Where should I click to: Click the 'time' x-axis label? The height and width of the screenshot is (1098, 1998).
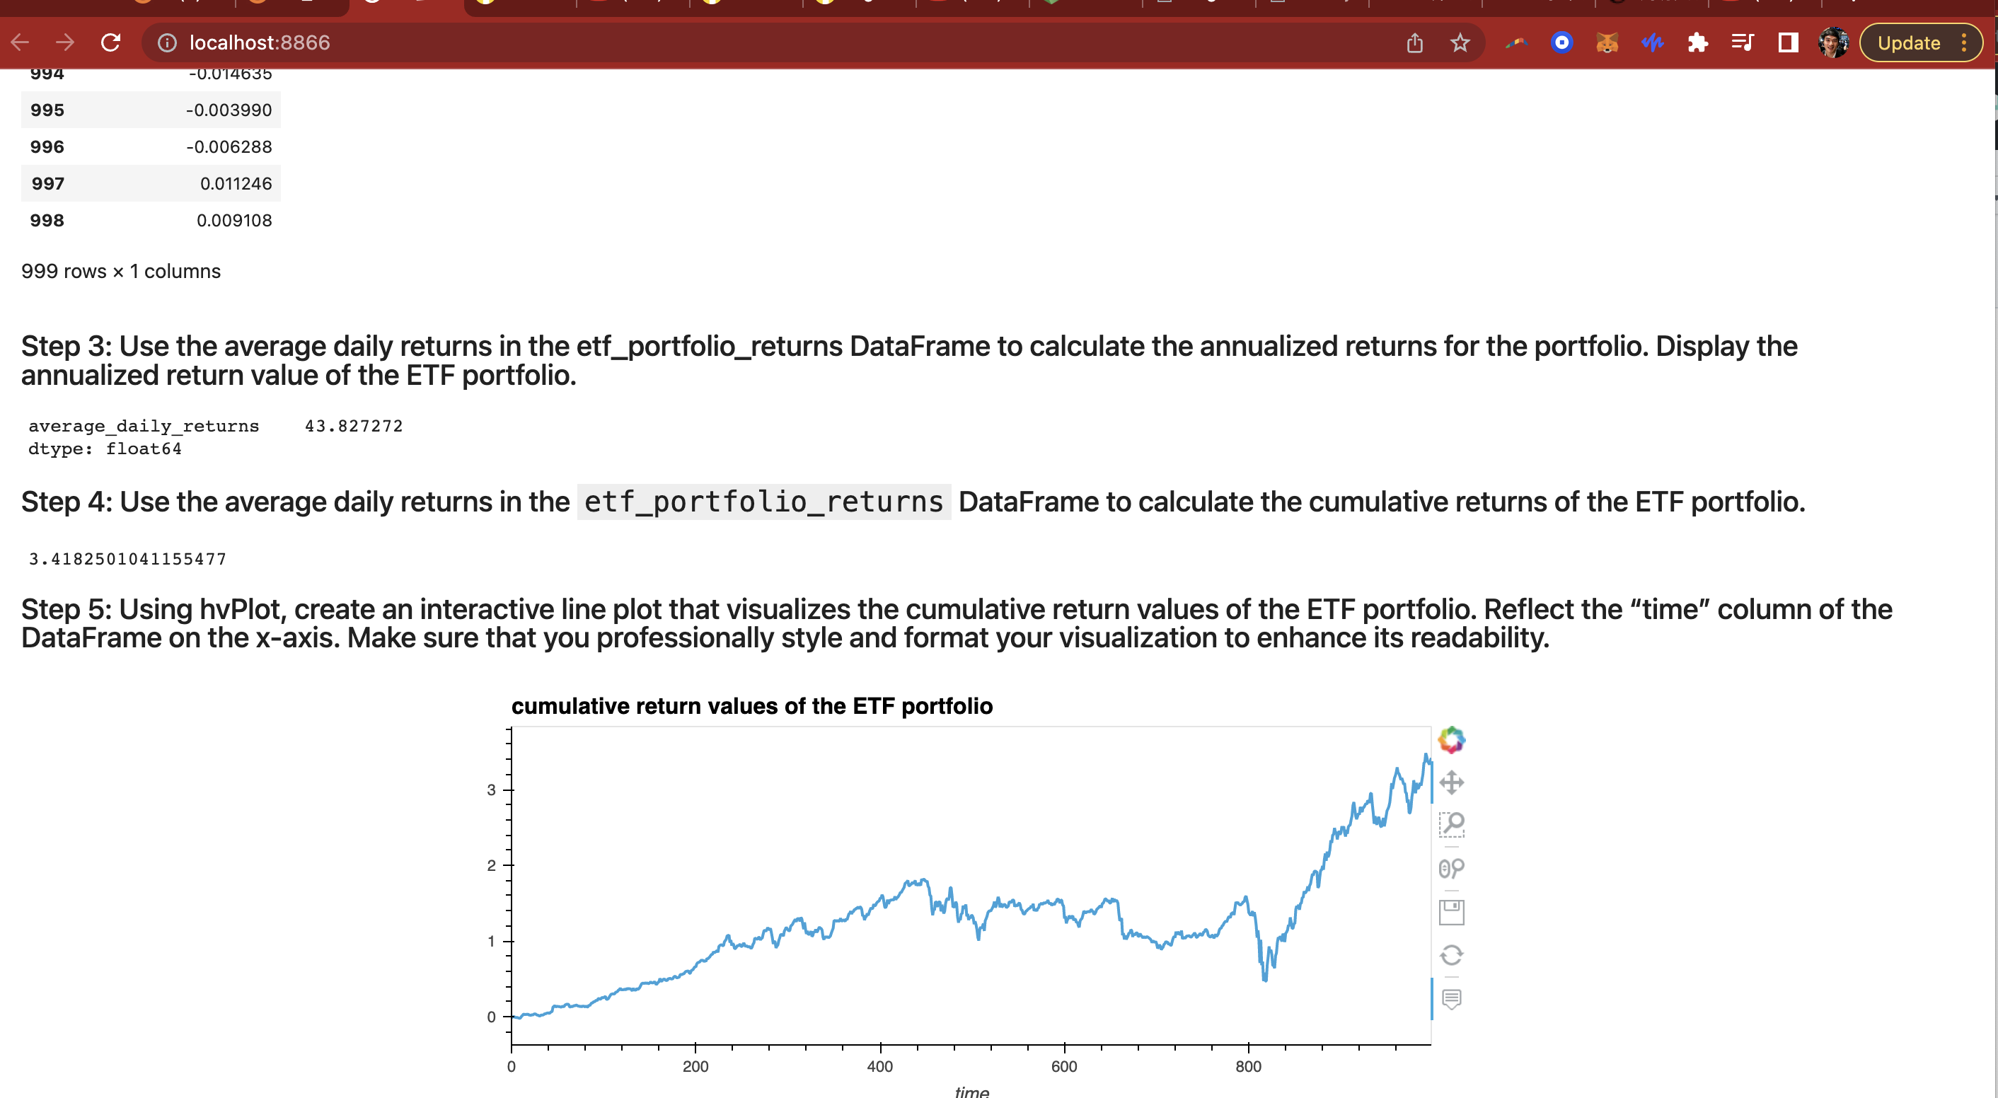971,1091
